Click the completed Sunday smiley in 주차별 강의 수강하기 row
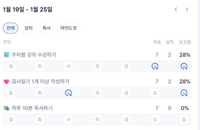Viewport: 200px width, 130px height. (184, 66)
